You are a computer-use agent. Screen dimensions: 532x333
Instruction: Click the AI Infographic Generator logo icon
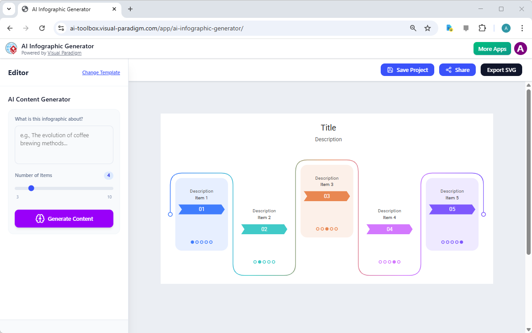tap(11, 48)
